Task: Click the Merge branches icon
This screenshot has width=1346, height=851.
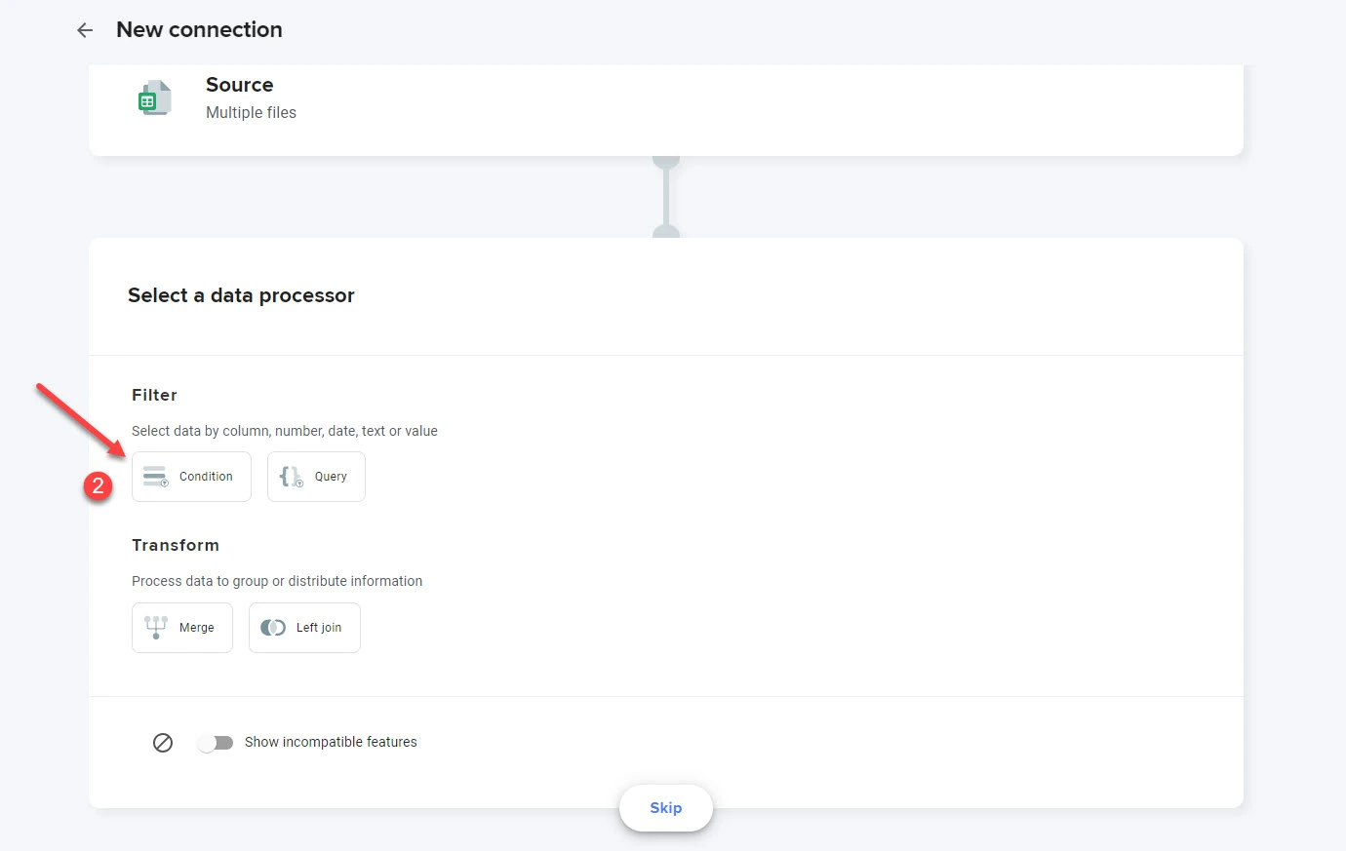Action: [156, 627]
